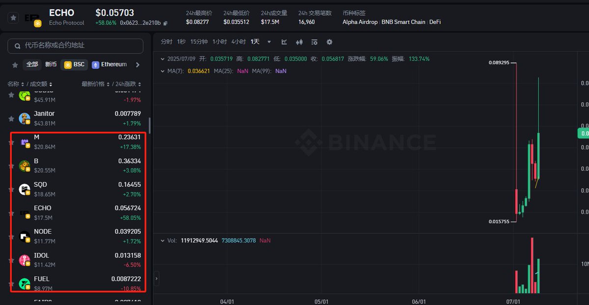This screenshot has height=305, width=589.
Task: Click the 24h 交易笔数 value 16,960
Action: (306, 22)
